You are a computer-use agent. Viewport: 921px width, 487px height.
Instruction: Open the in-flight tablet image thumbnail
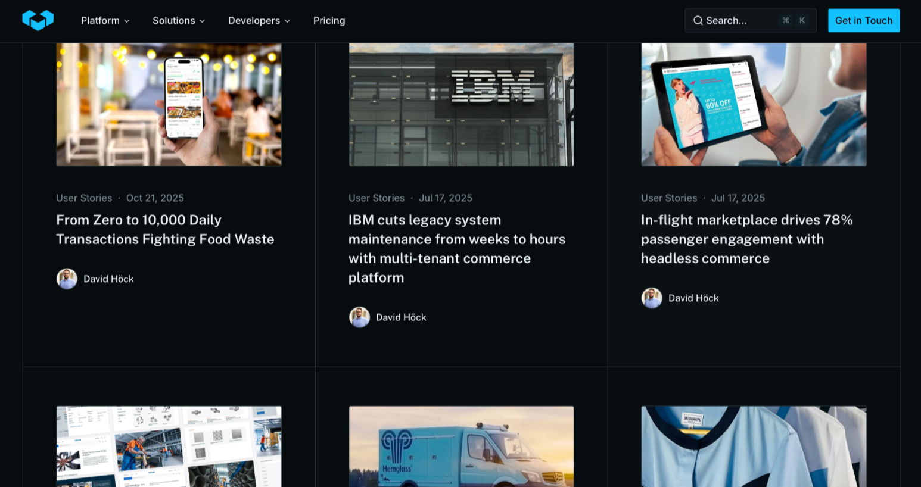tap(754, 104)
